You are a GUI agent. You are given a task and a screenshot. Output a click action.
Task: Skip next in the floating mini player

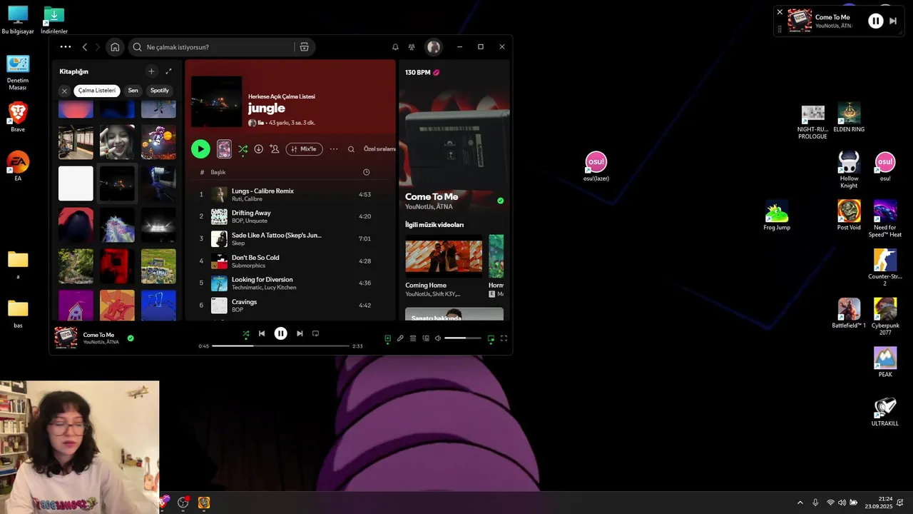point(893,21)
